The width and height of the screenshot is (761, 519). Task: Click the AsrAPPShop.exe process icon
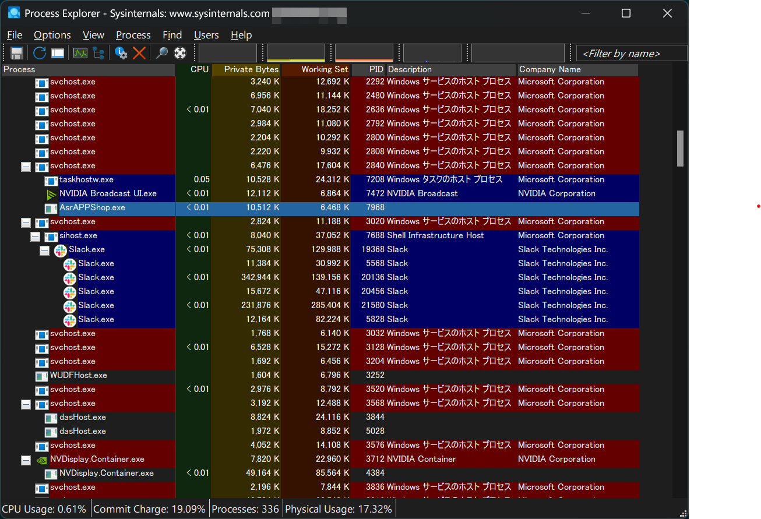51,209
